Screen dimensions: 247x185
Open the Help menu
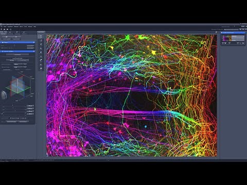[34, 27]
